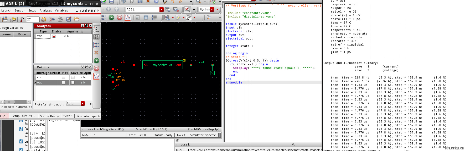Viewport: 465px width, 151px height.
Task: Select the vpulse source symbol in schematic
Action: point(113,75)
